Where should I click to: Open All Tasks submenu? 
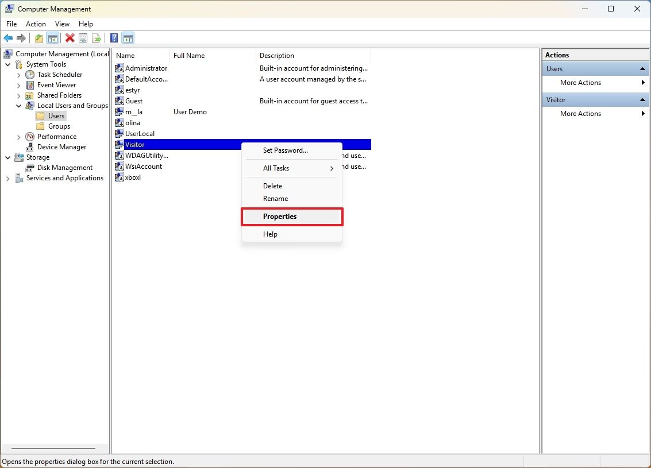click(291, 168)
